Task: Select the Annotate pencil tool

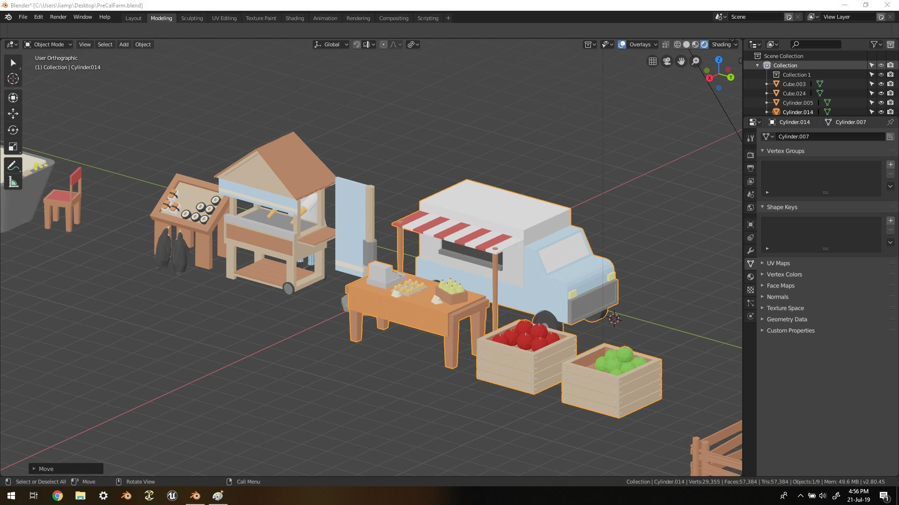Action: tap(13, 166)
